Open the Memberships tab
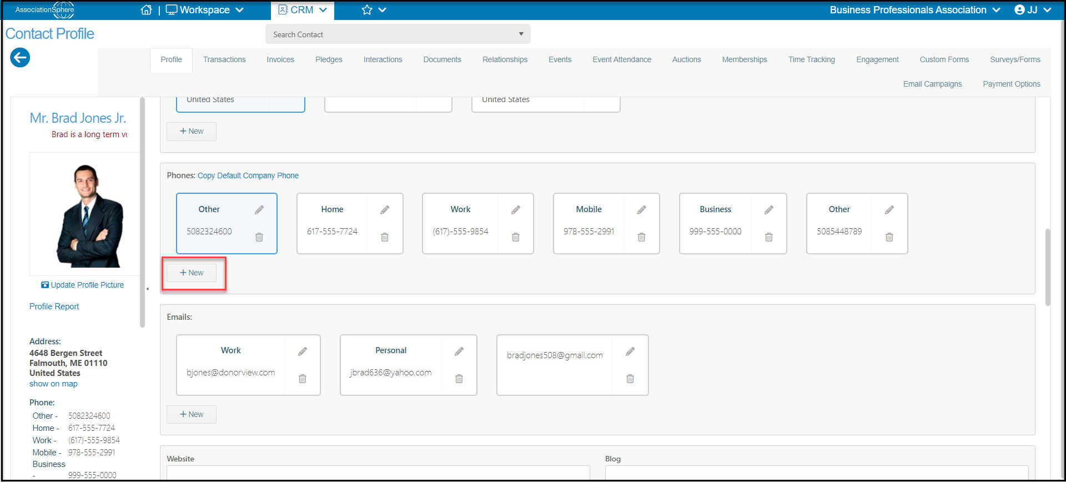1066x482 pixels. click(745, 59)
